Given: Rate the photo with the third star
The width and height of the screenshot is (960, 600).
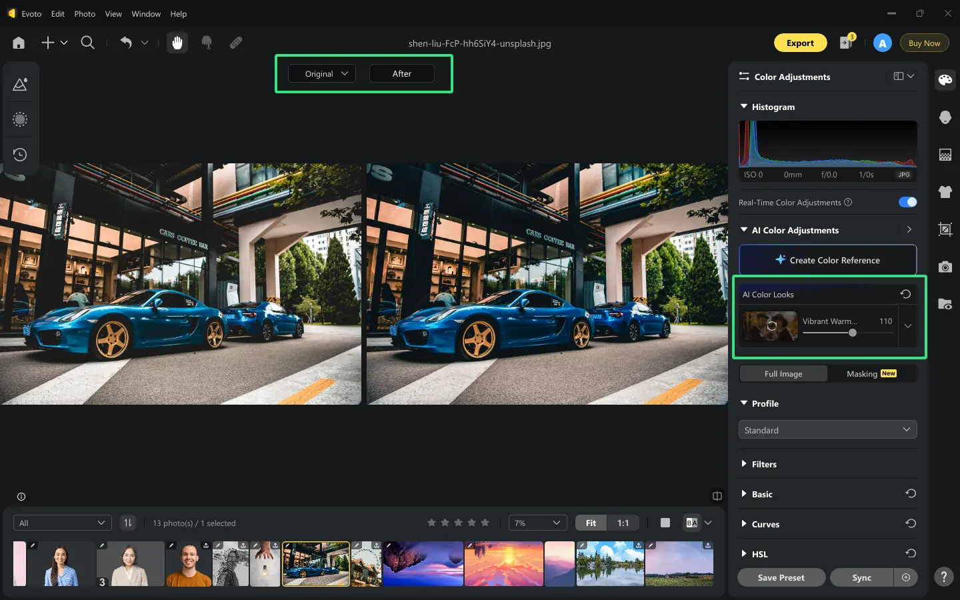Looking at the screenshot, I should 458,523.
